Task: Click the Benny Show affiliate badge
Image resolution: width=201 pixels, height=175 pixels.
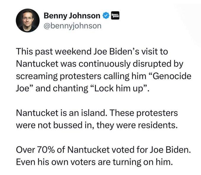Action: coord(115,15)
